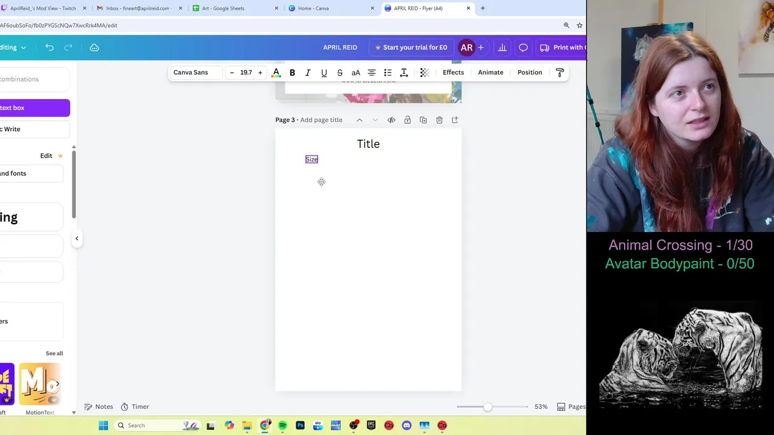Lock Page 3
This screenshot has height=435, width=774.
pos(407,120)
